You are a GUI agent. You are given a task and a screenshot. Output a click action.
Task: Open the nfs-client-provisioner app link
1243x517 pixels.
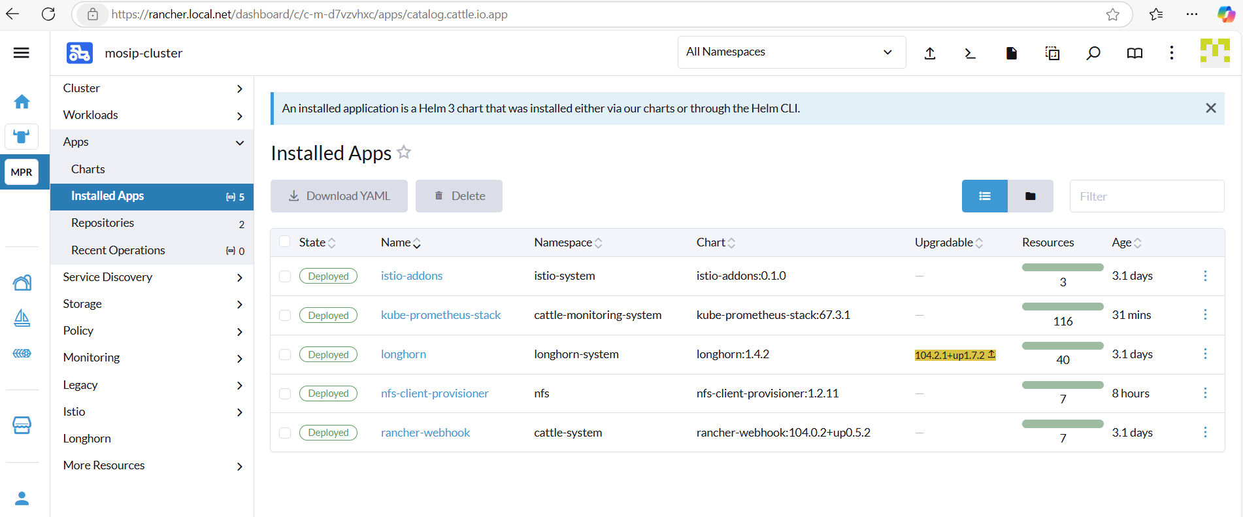click(x=435, y=393)
